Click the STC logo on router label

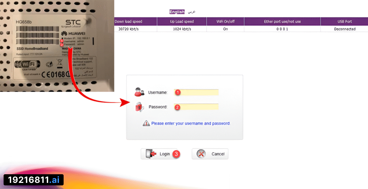pos(73,23)
